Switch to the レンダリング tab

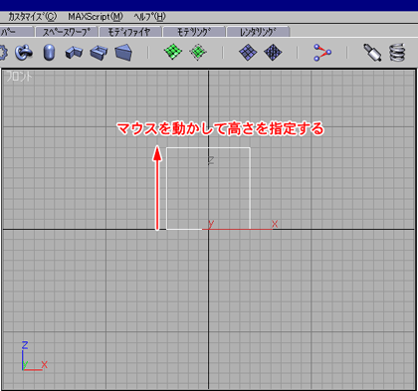(258, 32)
